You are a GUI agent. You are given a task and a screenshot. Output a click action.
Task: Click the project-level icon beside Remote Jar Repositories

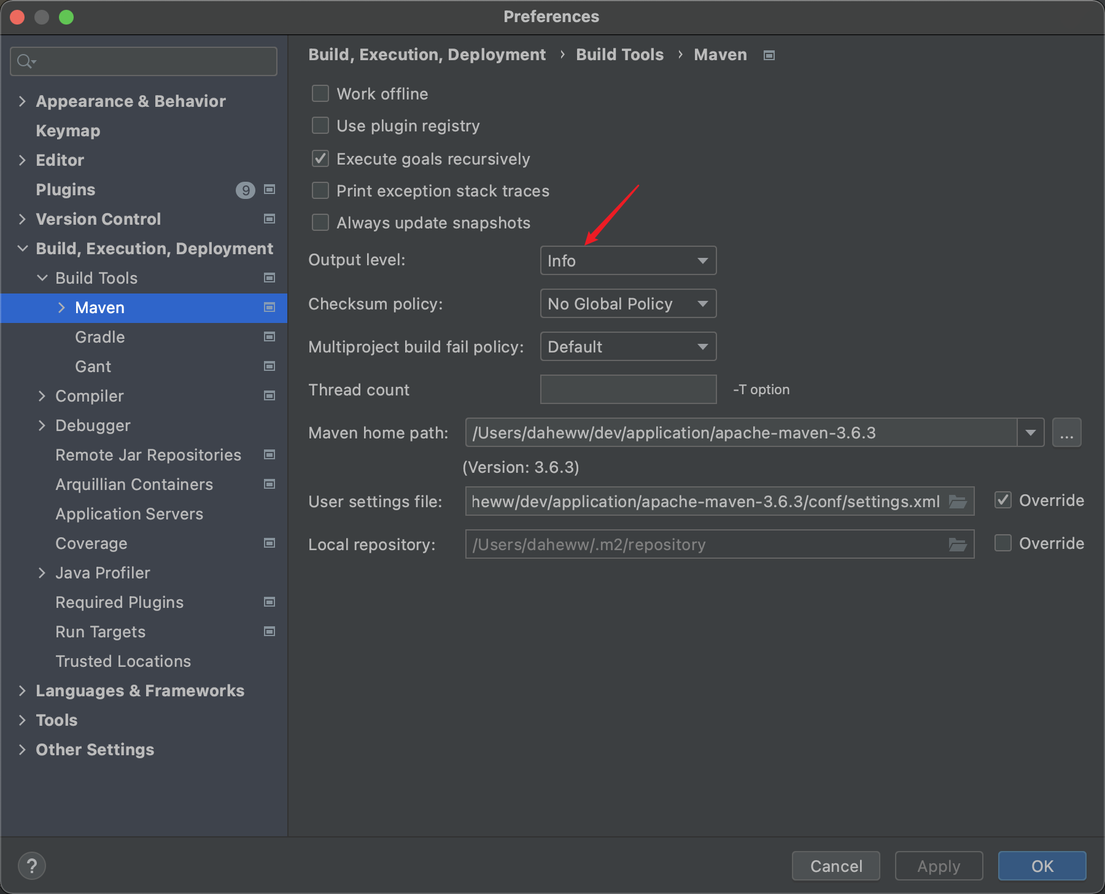(x=269, y=455)
